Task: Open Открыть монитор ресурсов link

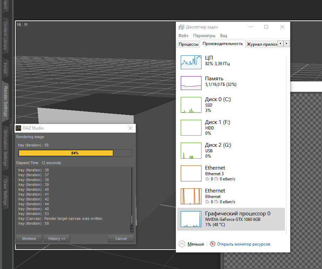Action: [243, 244]
